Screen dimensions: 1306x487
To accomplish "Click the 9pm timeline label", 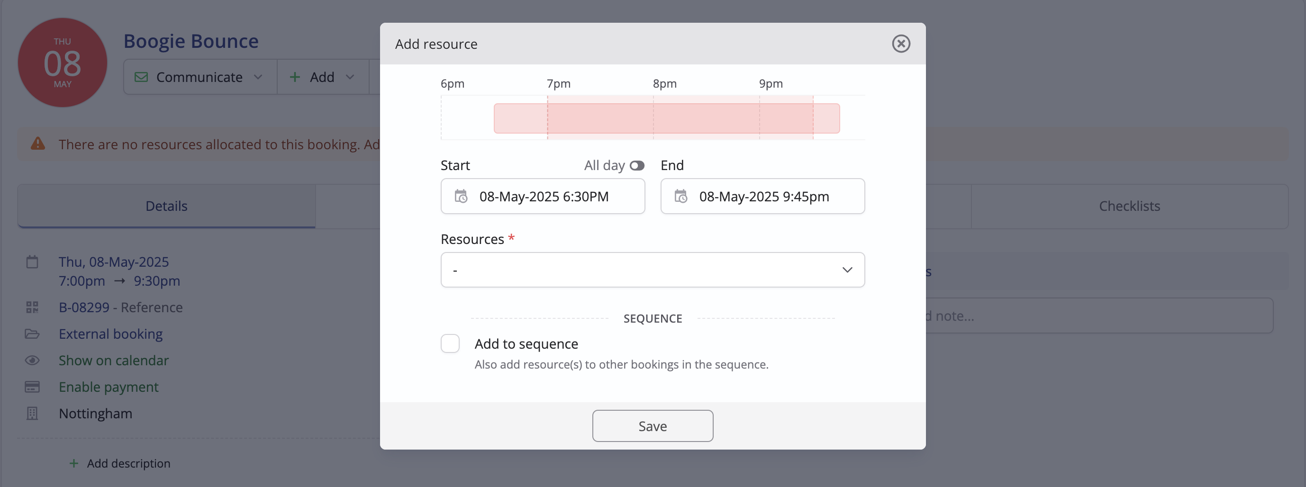I will [771, 84].
